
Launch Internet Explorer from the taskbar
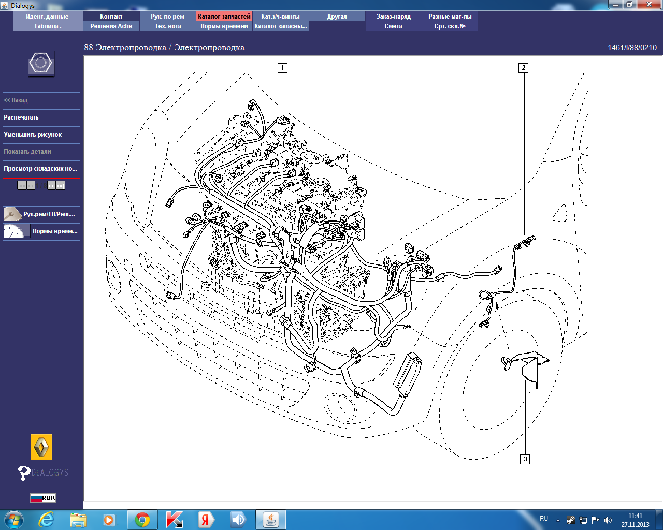click(x=47, y=520)
